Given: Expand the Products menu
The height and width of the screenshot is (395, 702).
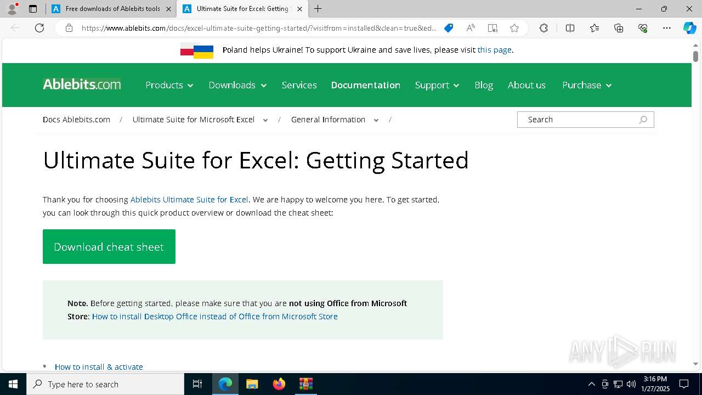Looking at the screenshot, I should [169, 85].
